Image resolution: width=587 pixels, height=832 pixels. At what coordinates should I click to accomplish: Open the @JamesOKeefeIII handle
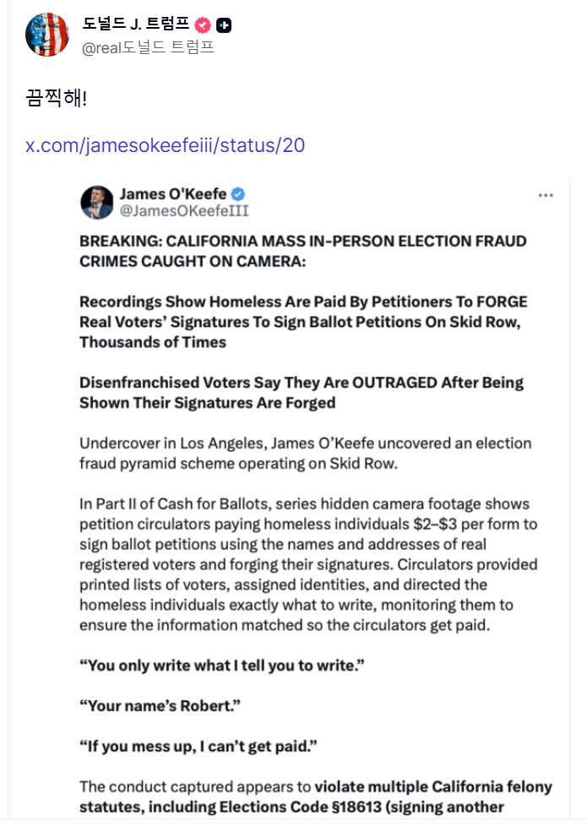[x=184, y=211]
